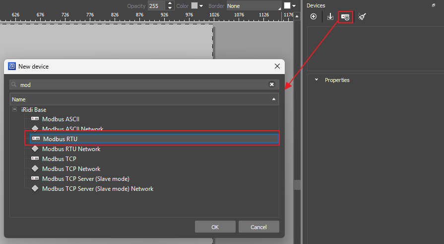Screen dimensions: 444x244
Task: Clear the search field with the X icon
Action: tap(272, 84)
